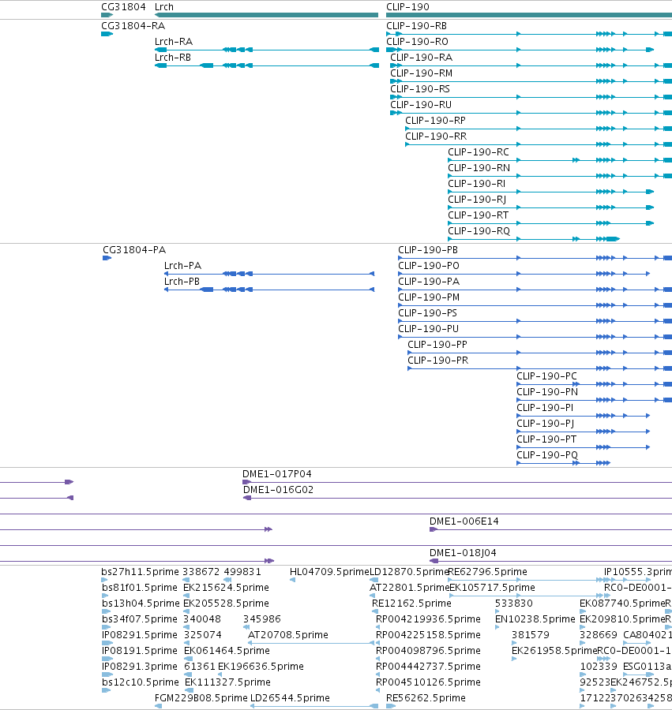Select transcript CLIP-190-RS

[420, 89]
